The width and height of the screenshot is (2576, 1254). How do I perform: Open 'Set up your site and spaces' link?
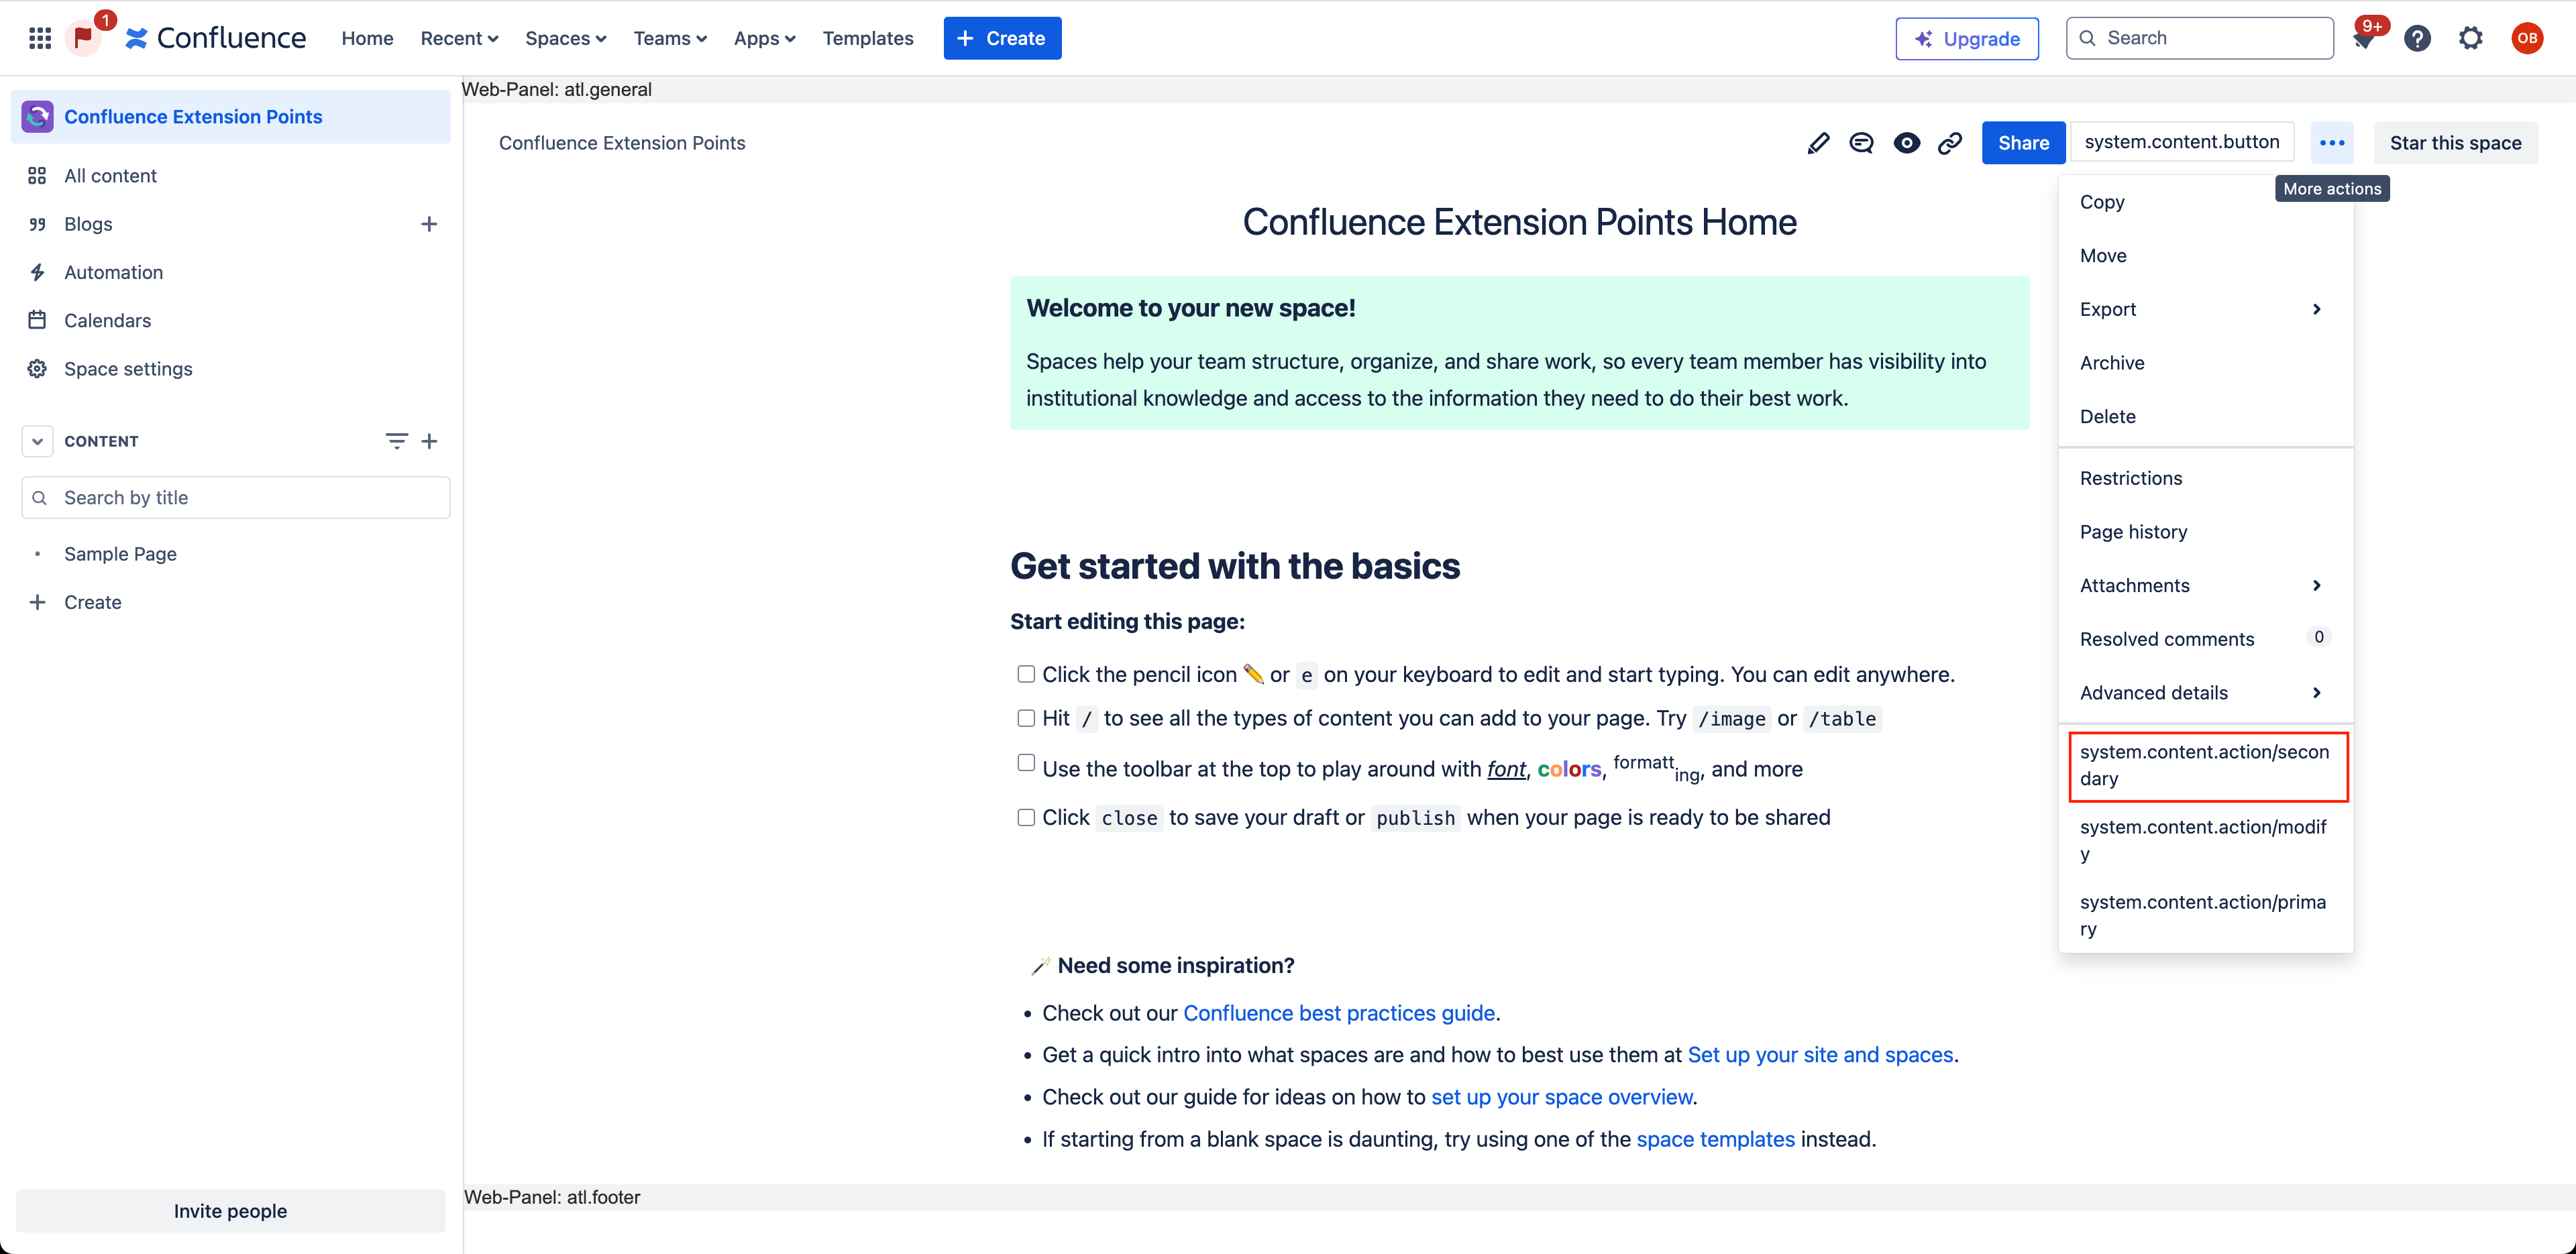tap(1820, 1055)
